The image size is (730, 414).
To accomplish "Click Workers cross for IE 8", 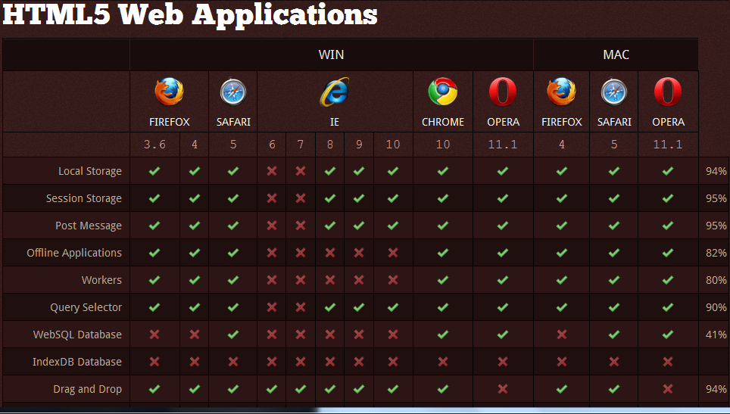I will 330,280.
